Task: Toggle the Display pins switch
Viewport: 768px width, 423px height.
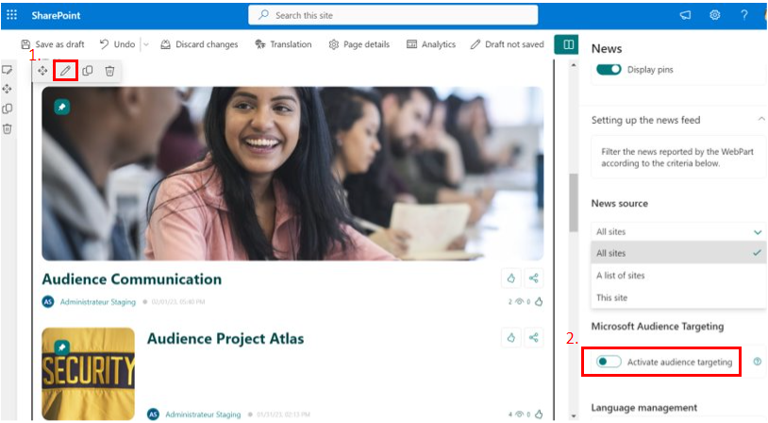Action: [x=609, y=70]
